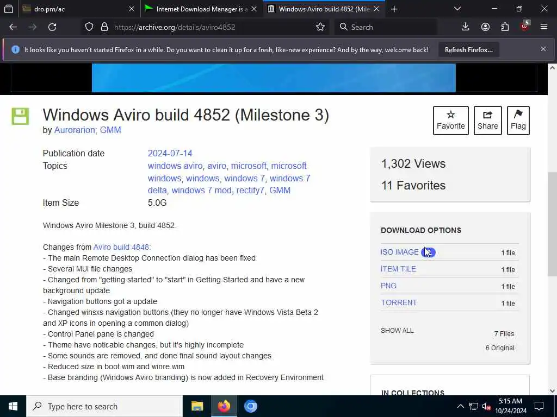Screen dimensions: 557x417
Task: Open the Extensions puzzle icon
Action: point(505,27)
